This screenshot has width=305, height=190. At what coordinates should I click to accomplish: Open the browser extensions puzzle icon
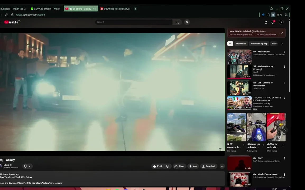tap(268, 15)
